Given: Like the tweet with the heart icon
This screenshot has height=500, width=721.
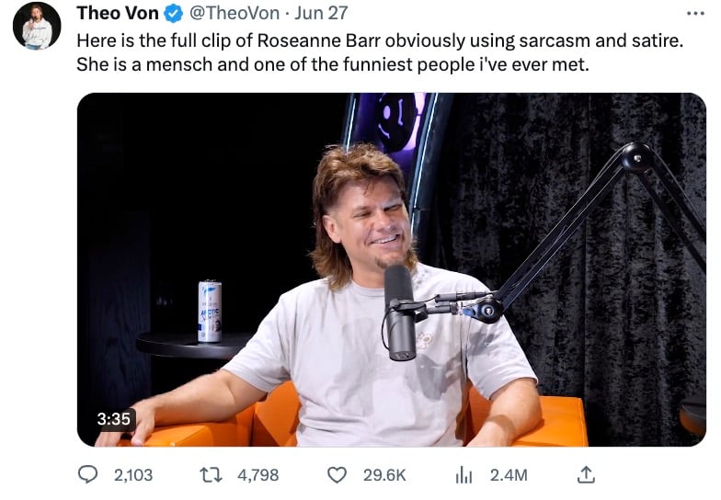Looking at the screenshot, I should (x=337, y=474).
